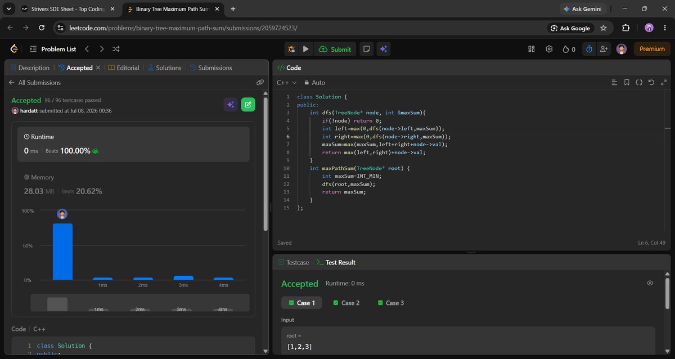Viewport: 675px width, 359px height.
Task: Open the C++ language dropdown
Action: click(x=287, y=83)
